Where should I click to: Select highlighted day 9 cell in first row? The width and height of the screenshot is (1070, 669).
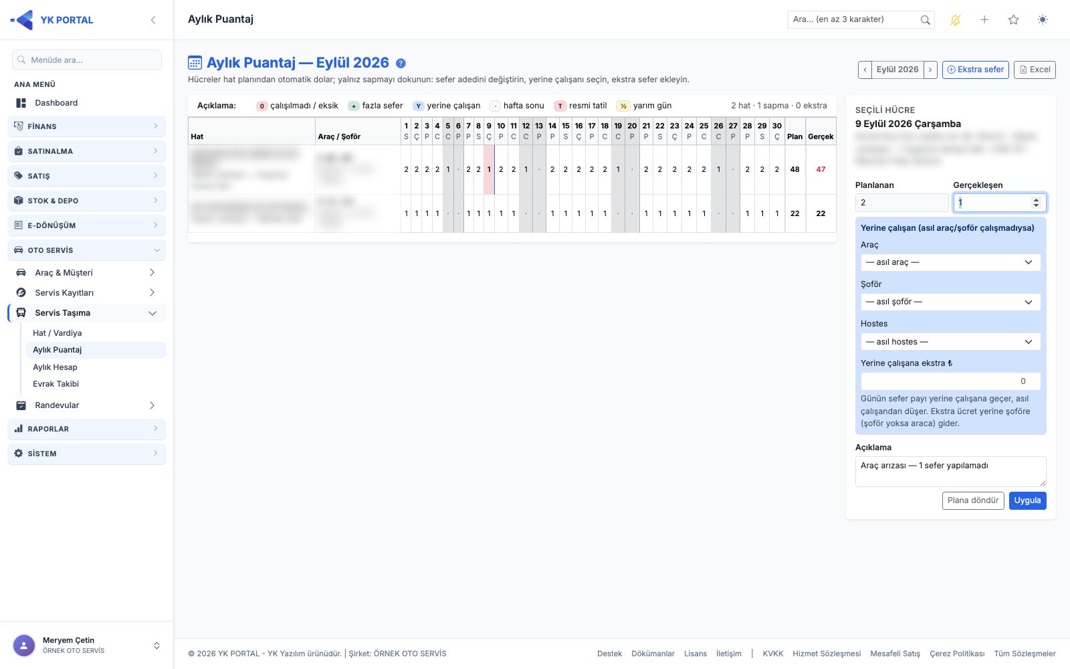(489, 170)
